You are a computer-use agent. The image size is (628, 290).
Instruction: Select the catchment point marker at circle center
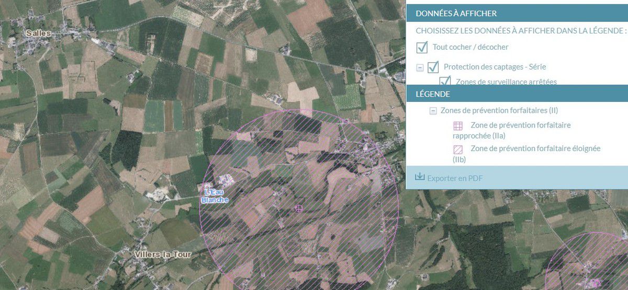click(x=299, y=208)
